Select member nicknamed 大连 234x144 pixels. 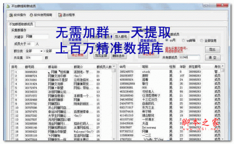tap(145, 123)
